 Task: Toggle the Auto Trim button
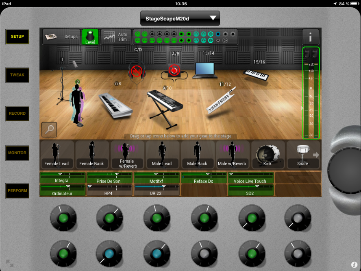tap(116, 37)
